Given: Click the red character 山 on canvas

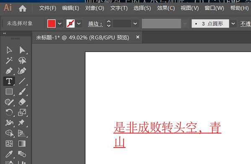Looking at the screenshot, I should [120, 142].
